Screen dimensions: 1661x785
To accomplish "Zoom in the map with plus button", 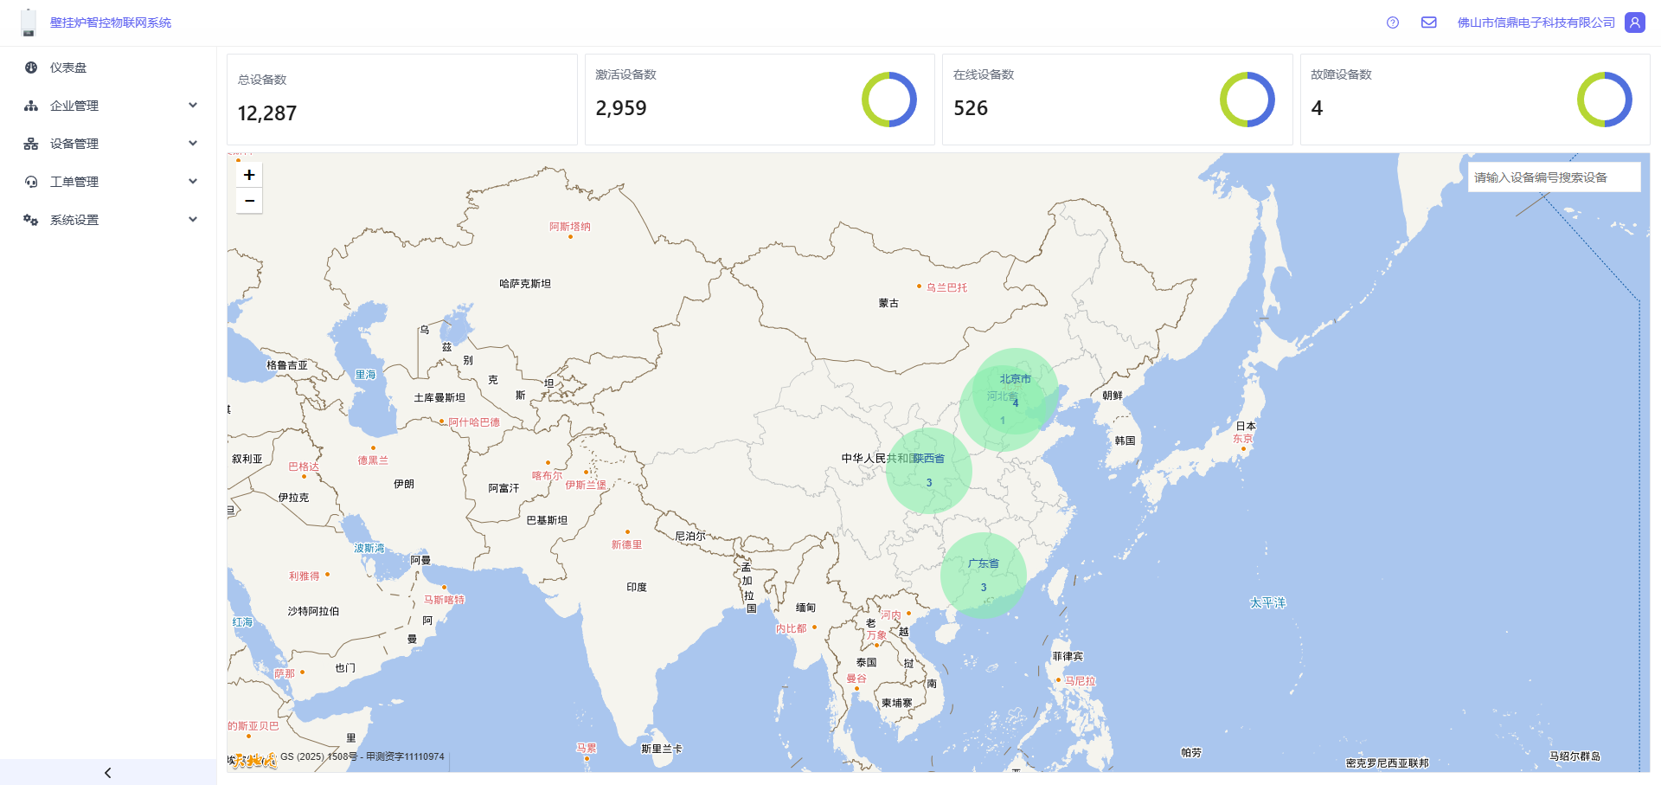I will (x=249, y=175).
